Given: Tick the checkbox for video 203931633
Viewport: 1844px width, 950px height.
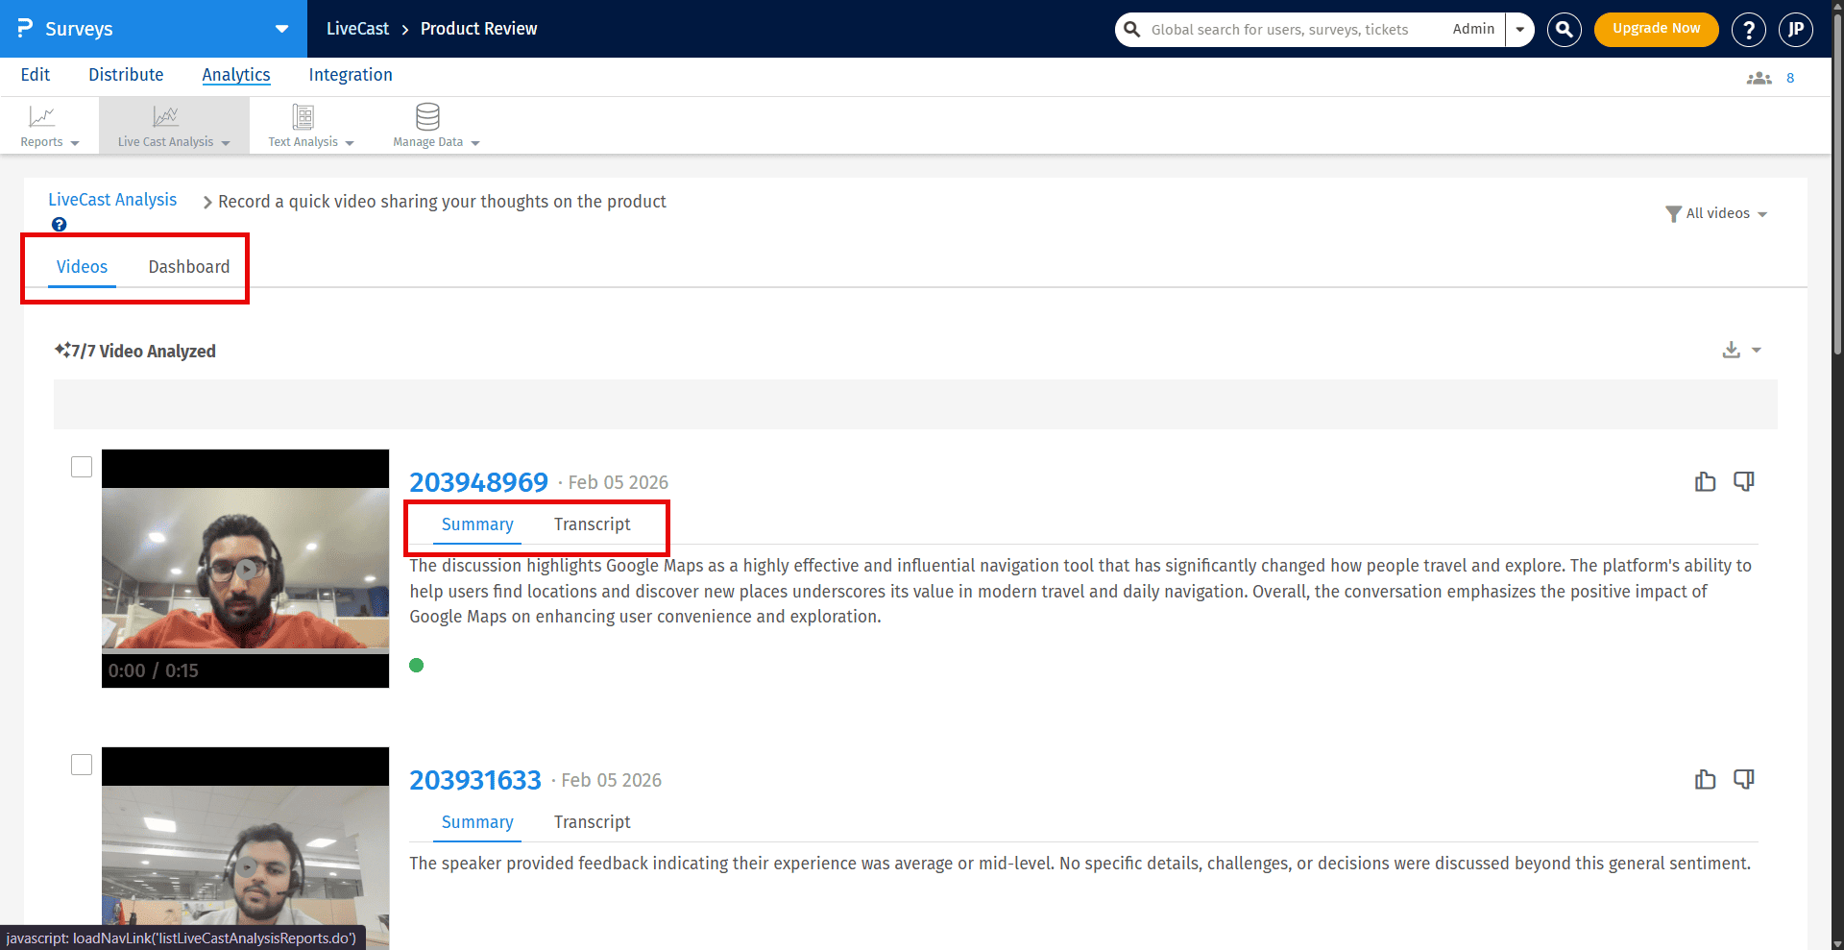Looking at the screenshot, I should pyautogui.click(x=82, y=765).
